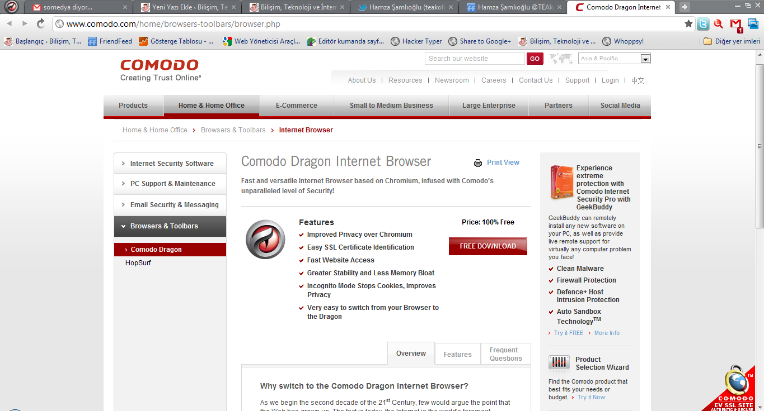The height and width of the screenshot is (411, 764).
Task: Switch to the Yeni Yazı Ekle browser tab
Action: coord(189,7)
